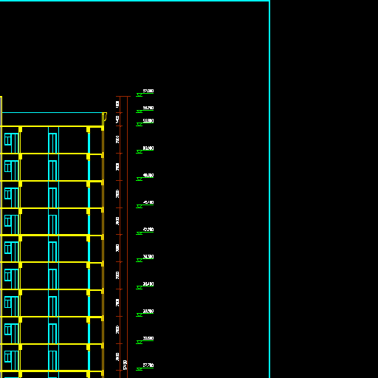Select the cyan parapet line above top floor

pyautogui.click(x=52, y=113)
